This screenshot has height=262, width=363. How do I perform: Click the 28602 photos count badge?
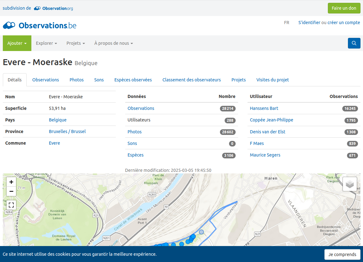[227, 132]
